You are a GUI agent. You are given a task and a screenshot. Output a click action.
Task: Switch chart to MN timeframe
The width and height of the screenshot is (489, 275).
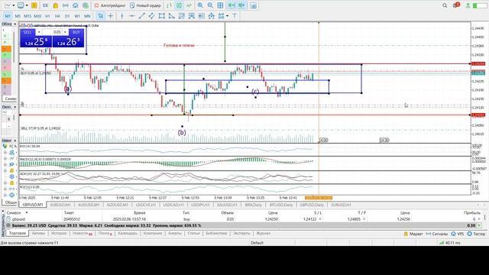pyautogui.click(x=87, y=16)
